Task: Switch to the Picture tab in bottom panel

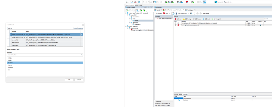Action: coord(176,94)
